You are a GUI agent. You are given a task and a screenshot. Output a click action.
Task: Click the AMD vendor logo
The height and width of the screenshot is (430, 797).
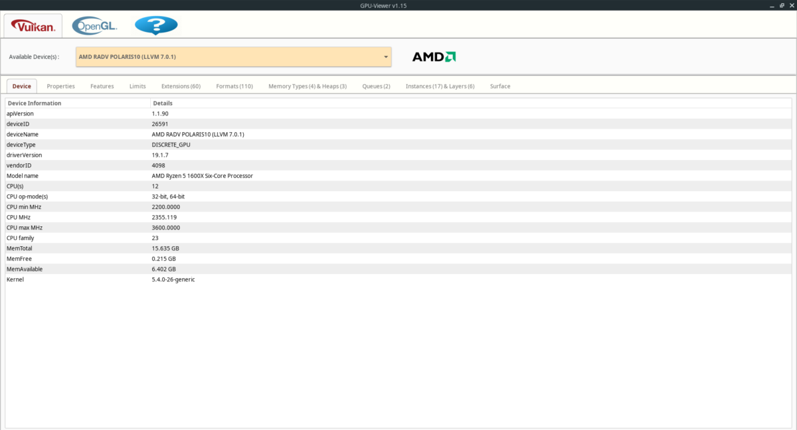(433, 56)
